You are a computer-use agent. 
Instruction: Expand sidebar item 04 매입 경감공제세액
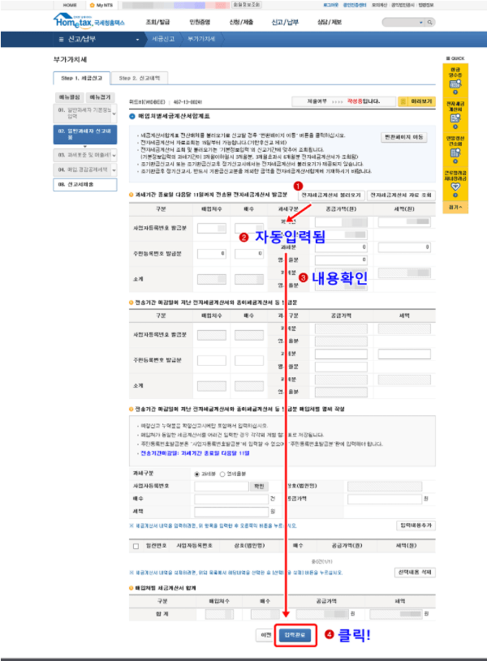point(114,170)
